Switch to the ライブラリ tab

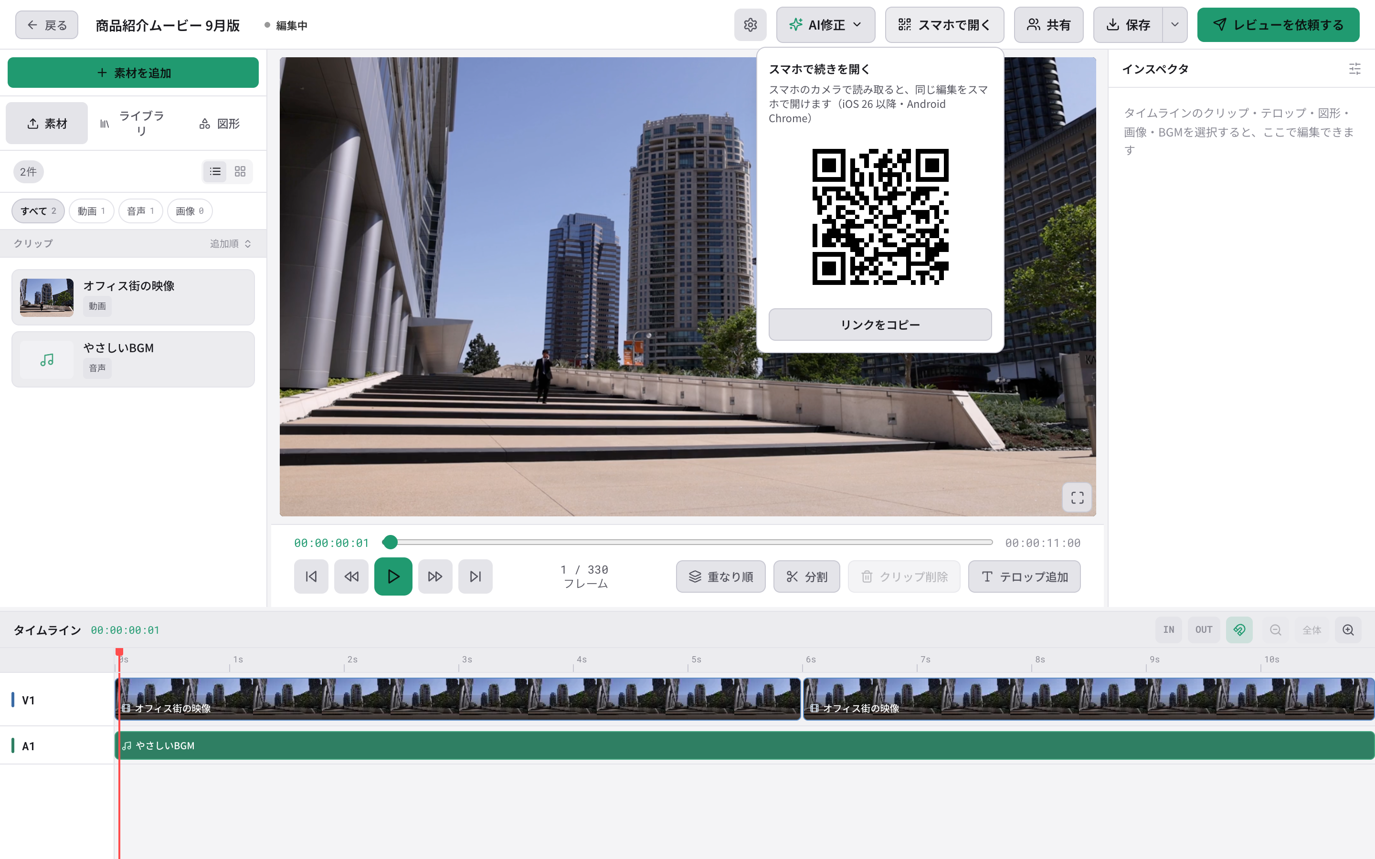134,123
